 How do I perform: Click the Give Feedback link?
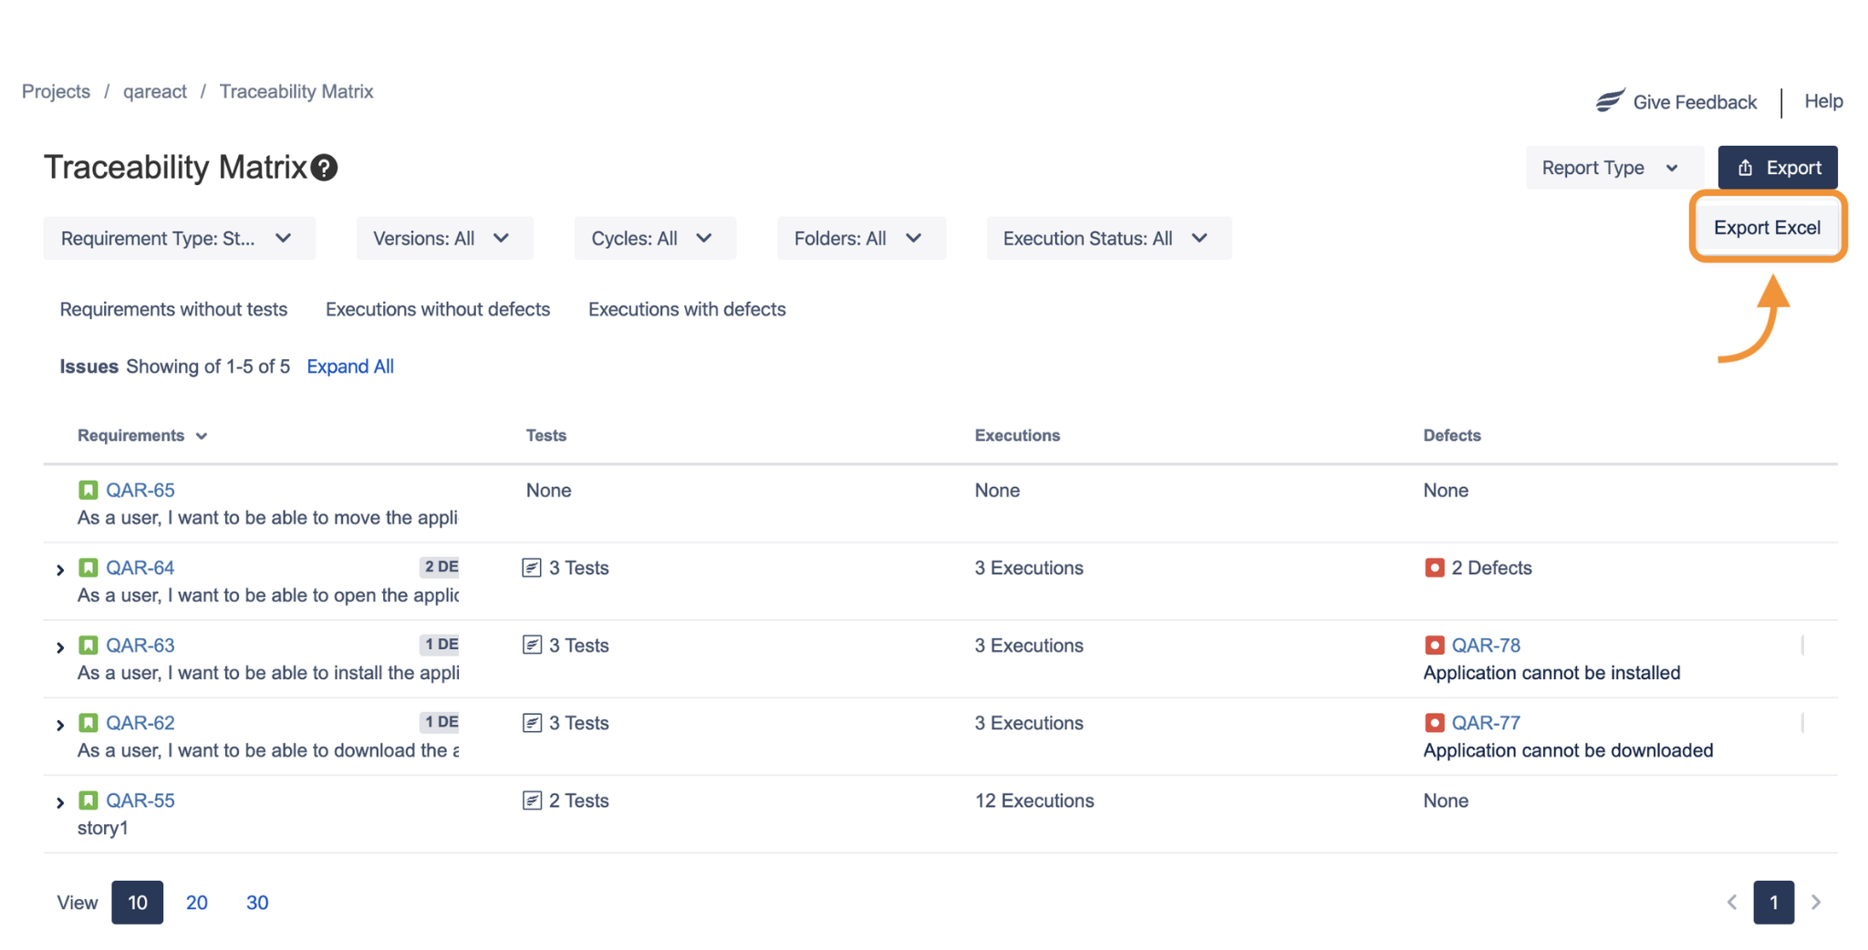[x=1694, y=102]
